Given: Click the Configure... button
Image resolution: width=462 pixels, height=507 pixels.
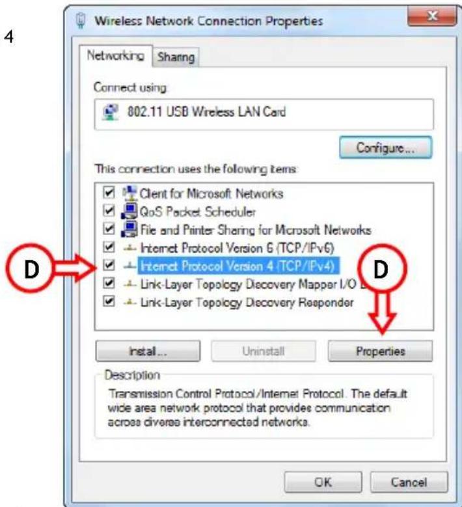Looking at the screenshot, I should (x=386, y=148).
